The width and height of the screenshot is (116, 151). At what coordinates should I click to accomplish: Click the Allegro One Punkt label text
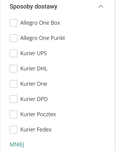click(x=43, y=38)
